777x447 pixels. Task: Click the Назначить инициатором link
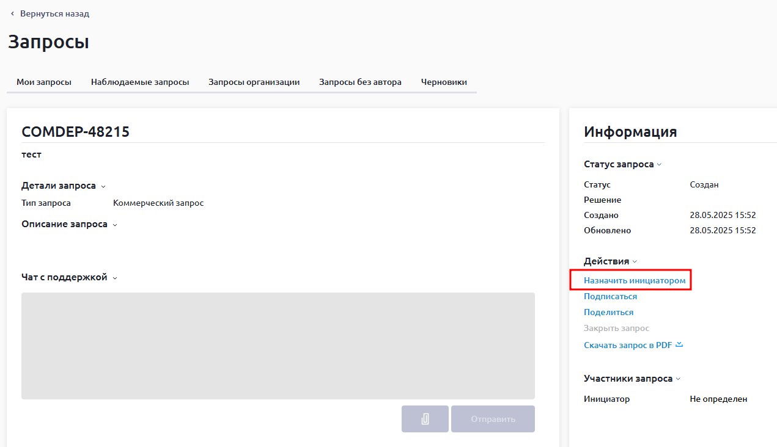click(635, 281)
